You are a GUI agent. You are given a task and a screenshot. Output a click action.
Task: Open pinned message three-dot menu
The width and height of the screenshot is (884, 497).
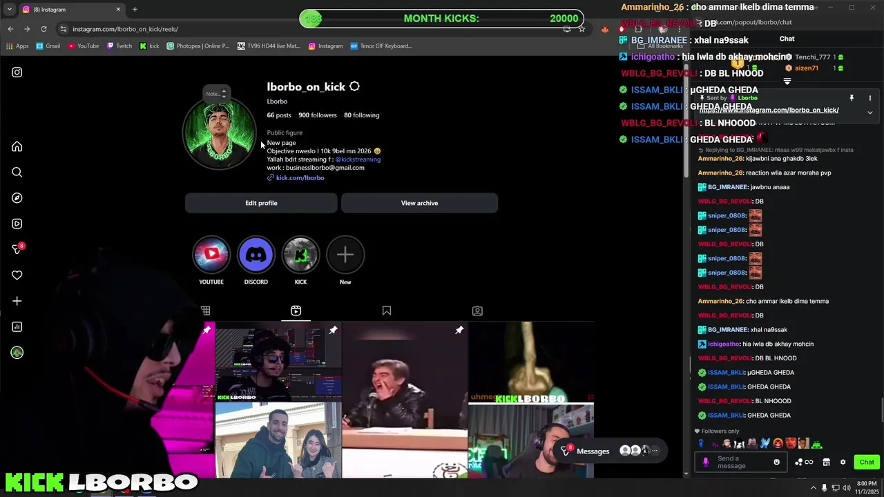[870, 98]
